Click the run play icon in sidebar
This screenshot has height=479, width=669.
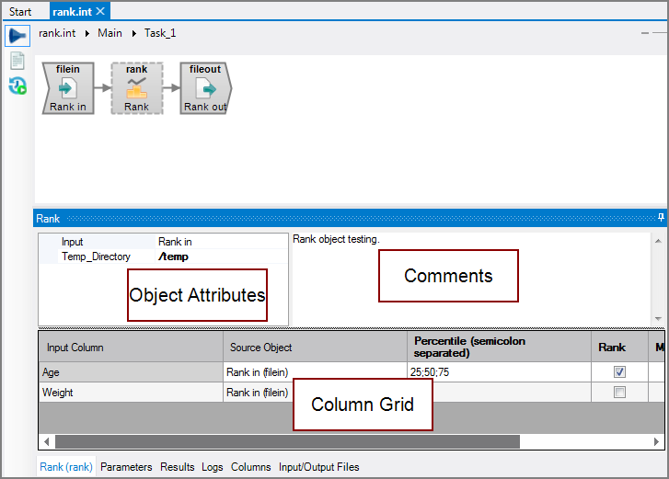17,35
